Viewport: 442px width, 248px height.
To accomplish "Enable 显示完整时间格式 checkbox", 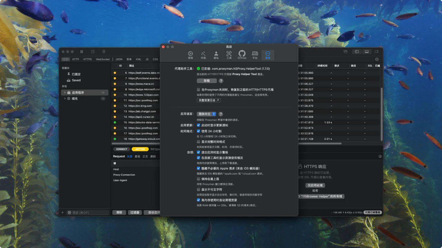I will click(x=199, y=142).
